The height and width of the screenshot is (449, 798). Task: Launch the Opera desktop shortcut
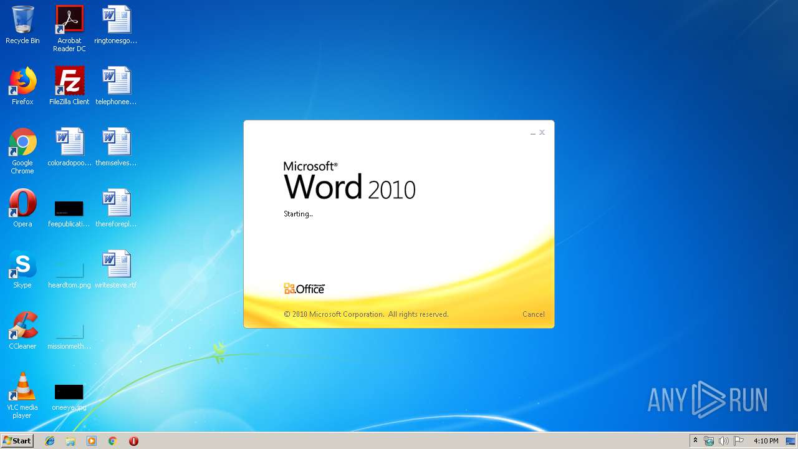22,208
